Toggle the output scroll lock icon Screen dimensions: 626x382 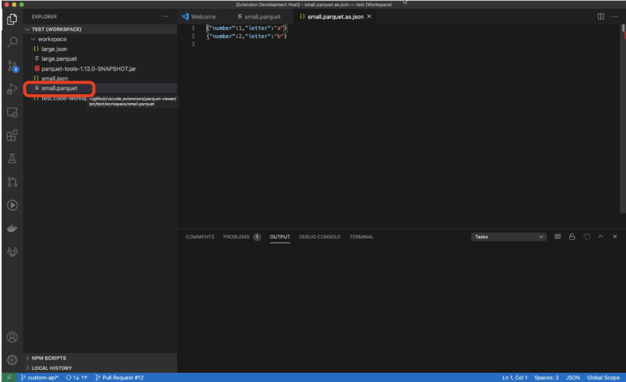[x=572, y=237]
